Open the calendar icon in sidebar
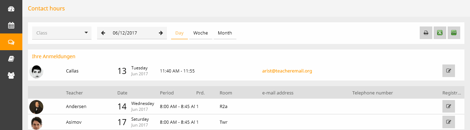 11,25
